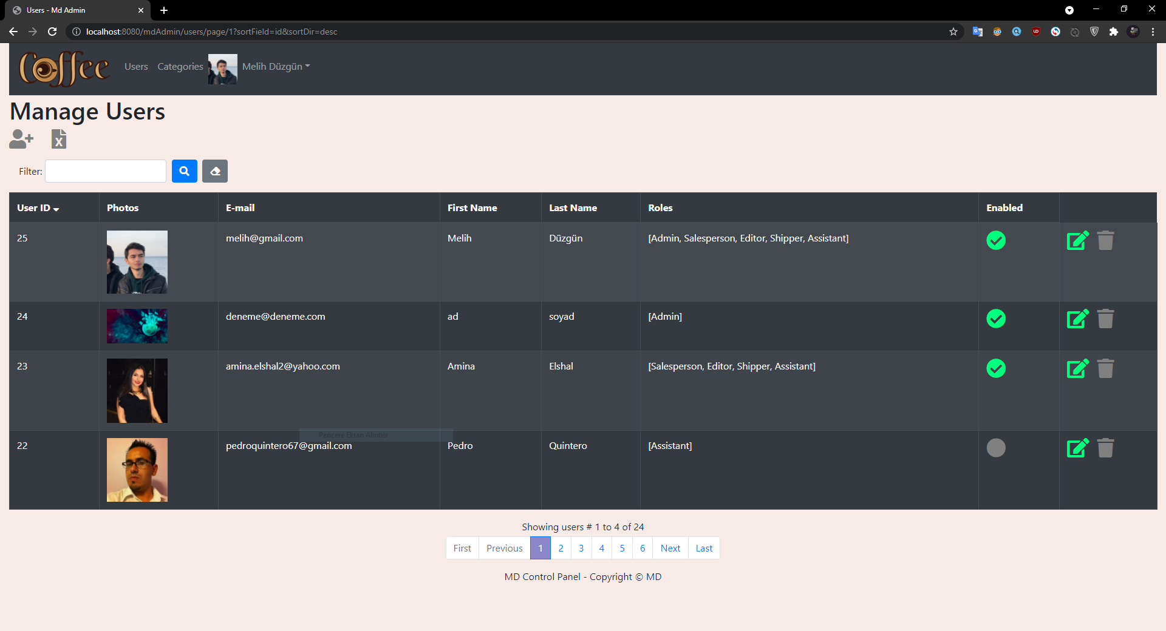Sort by User ID column
This screenshot has height=631, width=1166.
tap(38, 208)
